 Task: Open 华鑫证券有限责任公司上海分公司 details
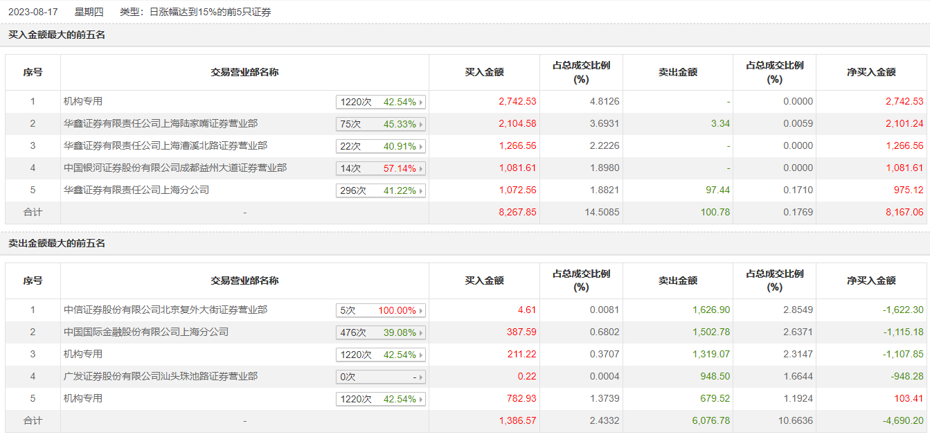coord(136,190)
